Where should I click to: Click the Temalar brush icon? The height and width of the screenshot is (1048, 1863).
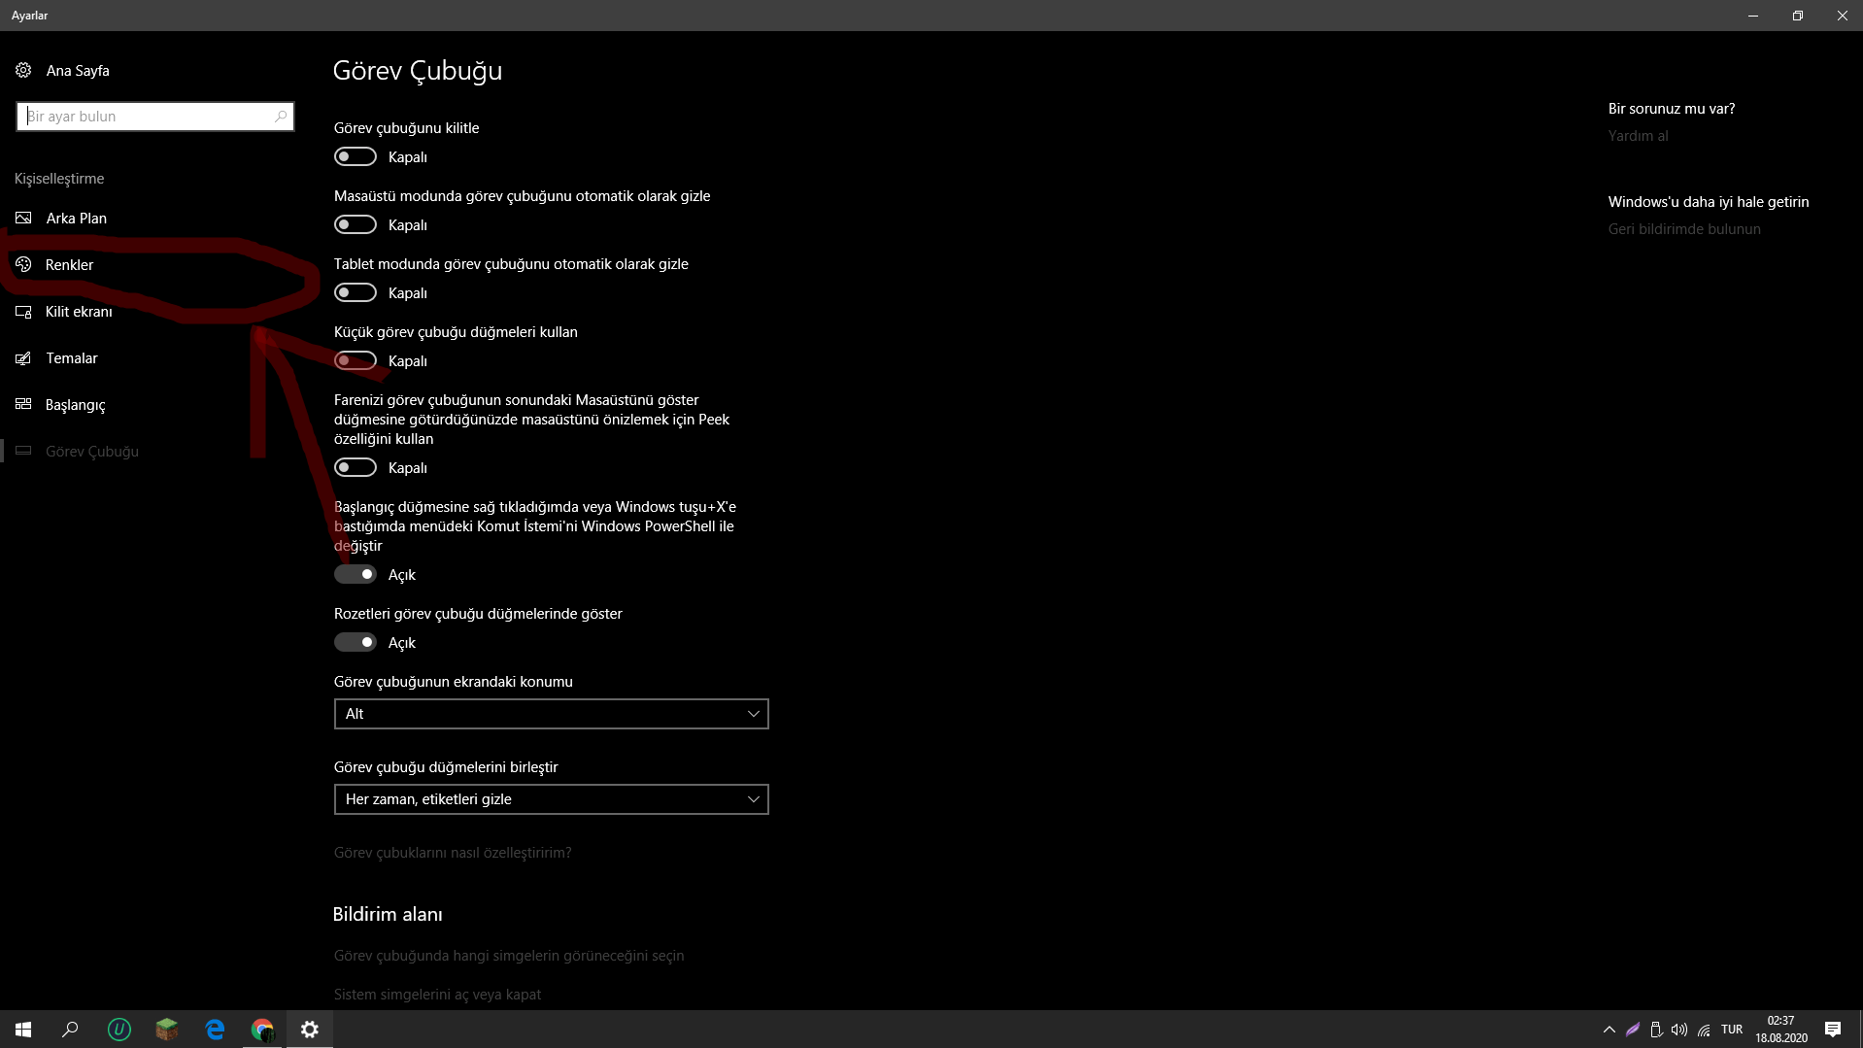pos(23,357)
